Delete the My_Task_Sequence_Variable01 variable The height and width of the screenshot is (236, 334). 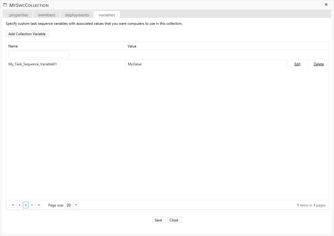pyautogui.click(x=319, y=64)
